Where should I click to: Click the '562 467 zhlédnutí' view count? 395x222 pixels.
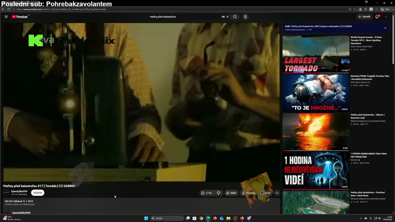(x=13, y=201)
